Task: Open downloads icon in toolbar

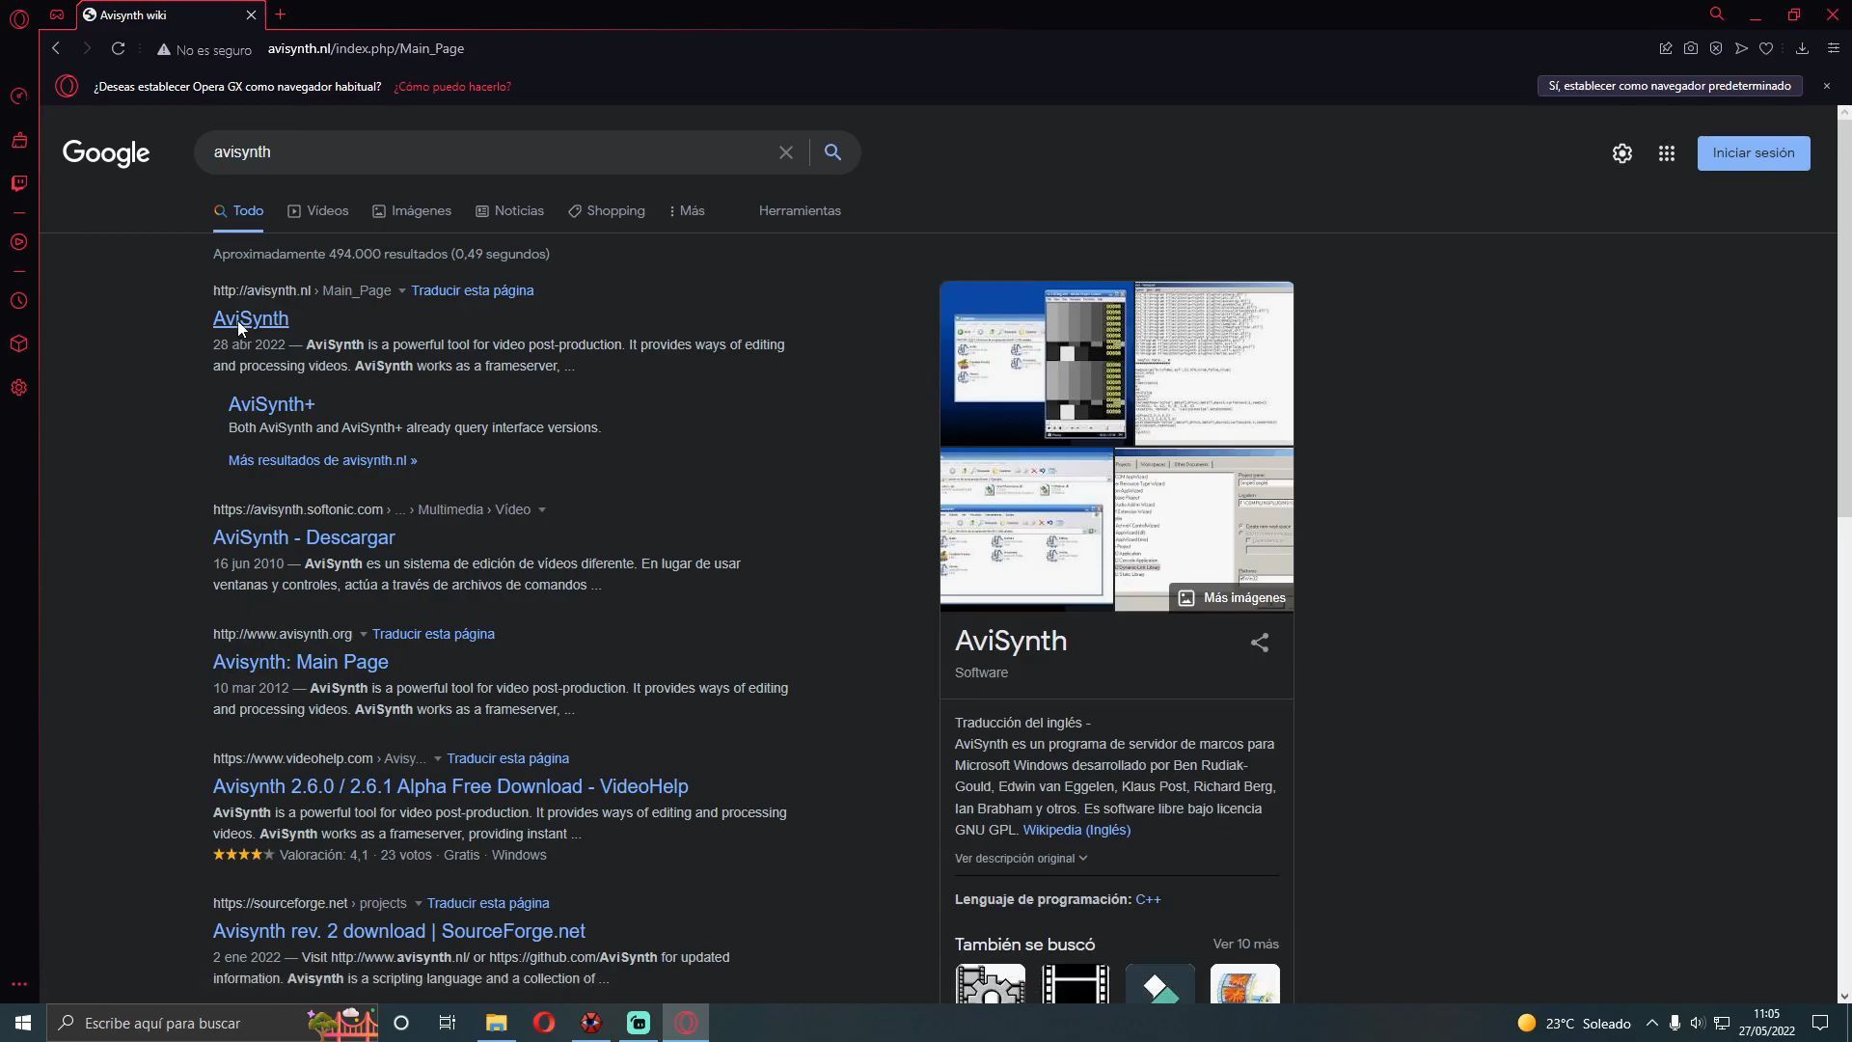Action: click(1802, 48)
